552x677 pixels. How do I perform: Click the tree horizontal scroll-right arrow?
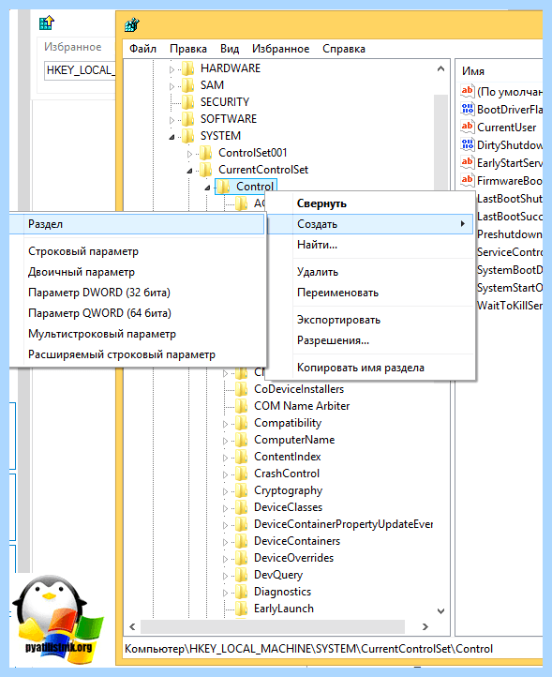pyautogui.click(x=425, y=626)
